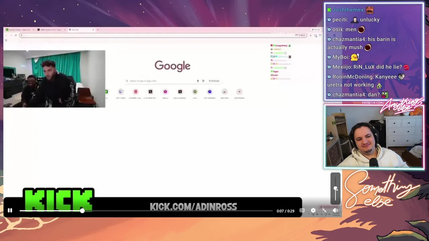
Task: Click the RoninMcDoning "Kanyeee" chat message
Action: pyautogui.click(x=366, y=81)
